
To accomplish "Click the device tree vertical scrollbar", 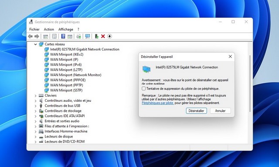I will click(250, 83).
